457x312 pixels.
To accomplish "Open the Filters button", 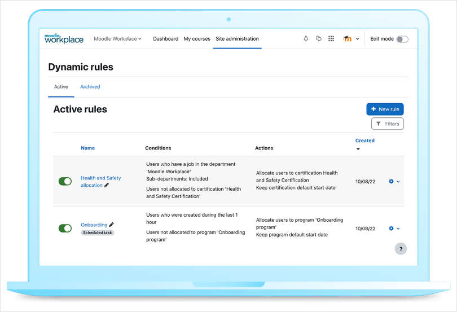I will pyautogui.click(x=388, y=124).
